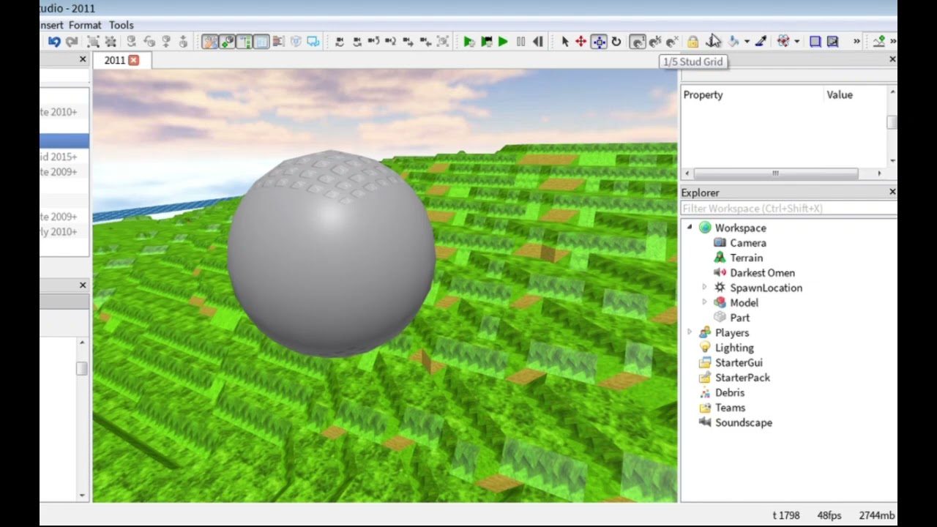Click the yellow padlock Lock tool

tap(693, 42)
